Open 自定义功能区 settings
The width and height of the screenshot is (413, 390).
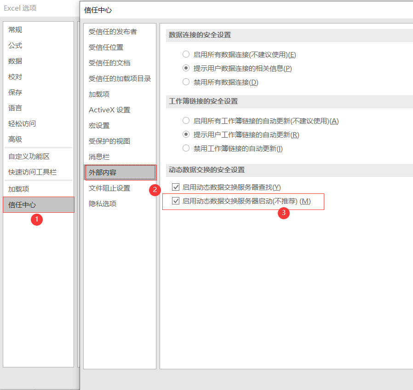(x=39, y=157)
